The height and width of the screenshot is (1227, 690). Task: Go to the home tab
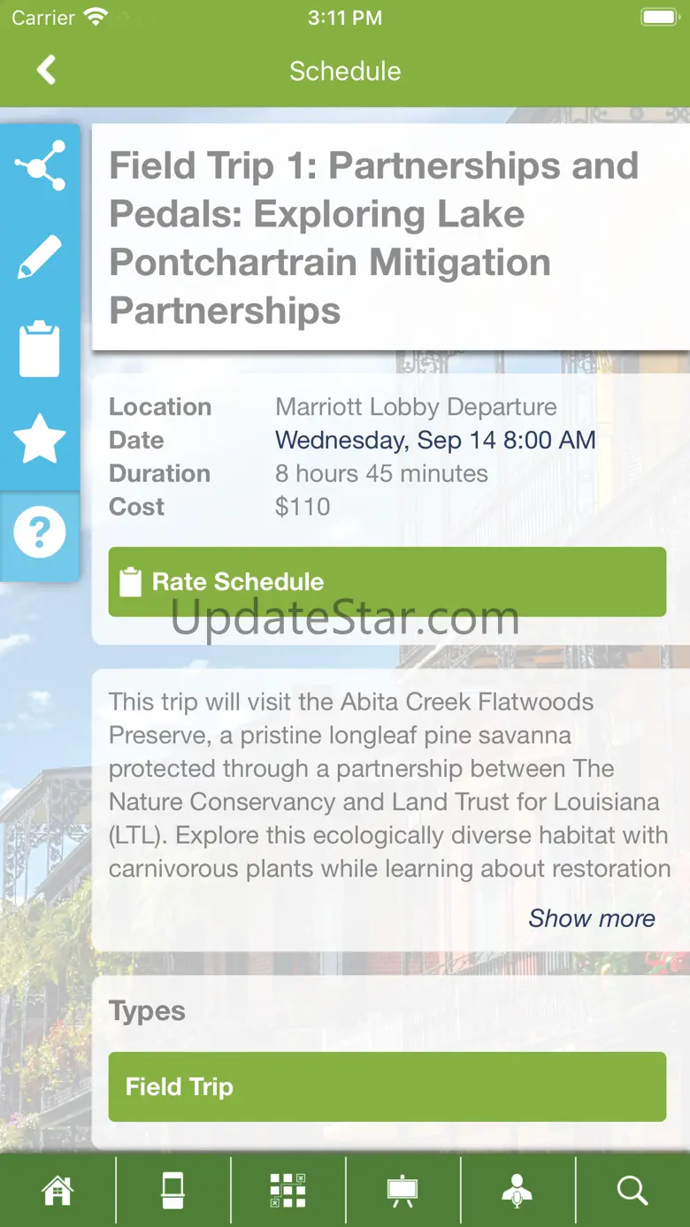click(57, 1191)
